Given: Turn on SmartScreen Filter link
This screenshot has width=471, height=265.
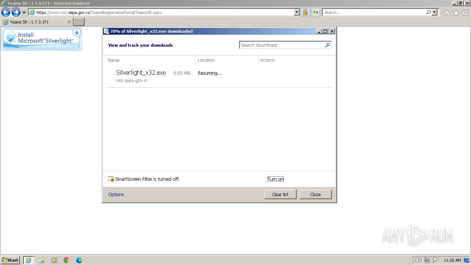Looking at the screenshot, I should click(x=276, y=179).
